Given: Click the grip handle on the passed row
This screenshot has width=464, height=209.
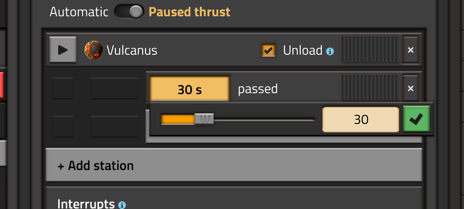Looking at the screenshot, I should pyautogui.click(x=370, y=88).
